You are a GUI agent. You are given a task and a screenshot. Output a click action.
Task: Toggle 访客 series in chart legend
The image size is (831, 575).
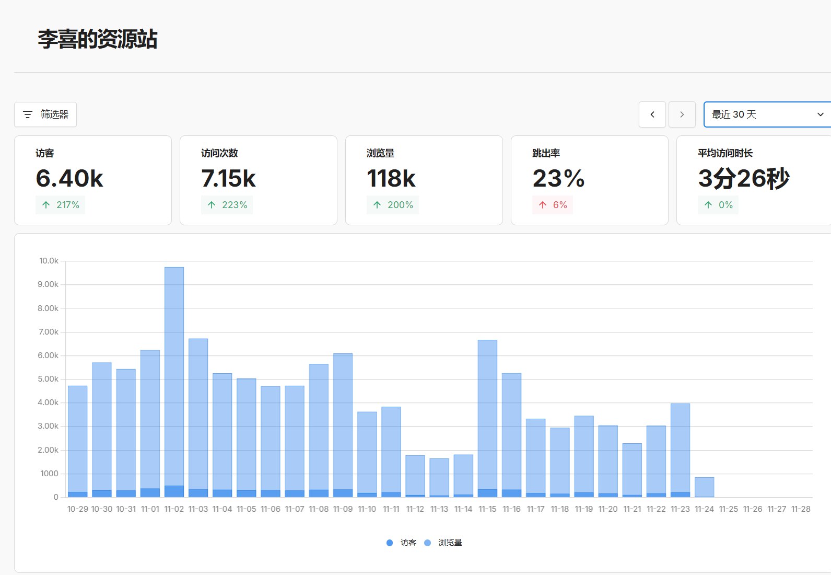(x=408, y=543)
